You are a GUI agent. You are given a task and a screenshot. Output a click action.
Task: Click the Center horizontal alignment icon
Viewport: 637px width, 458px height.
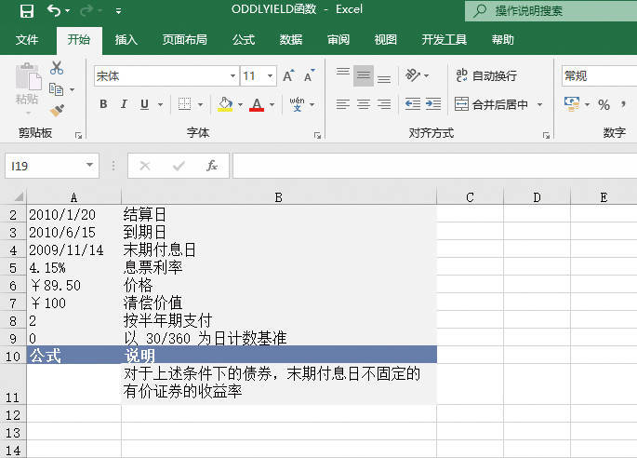(x=364, y=104)
